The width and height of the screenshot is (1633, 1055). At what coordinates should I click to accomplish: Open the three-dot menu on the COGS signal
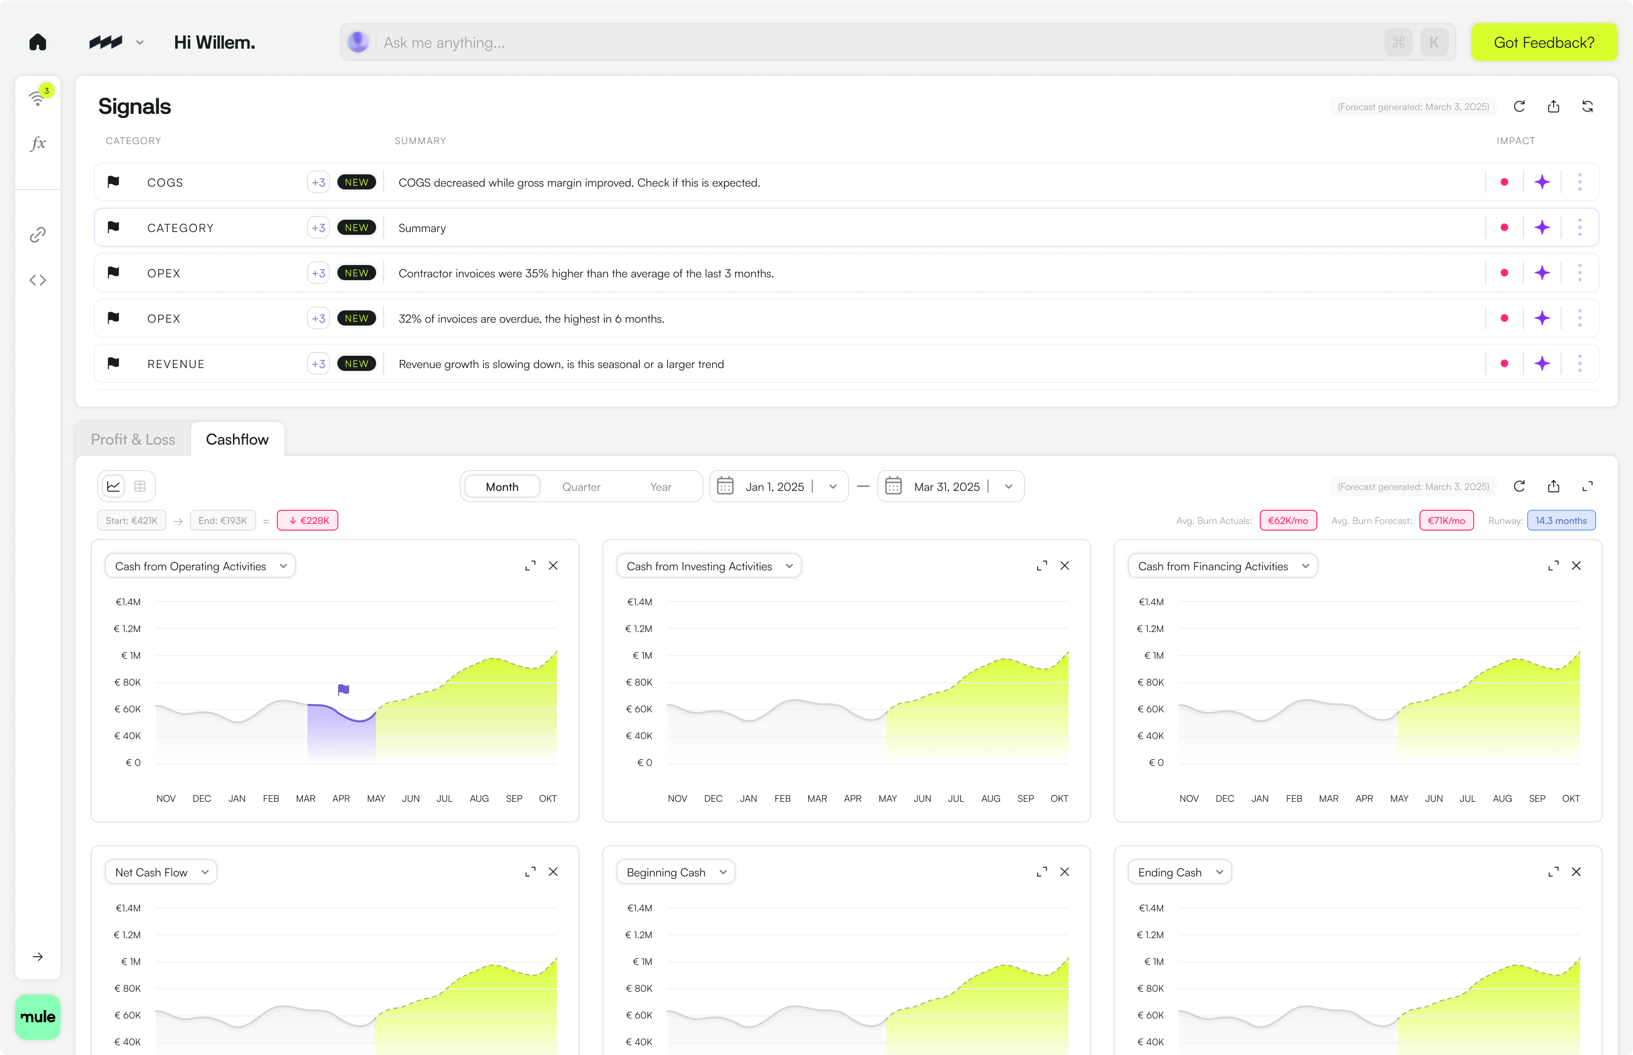click(1580, 181)
